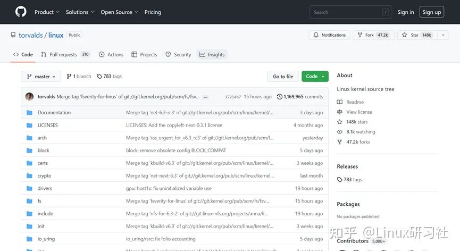The height and width of the screenshot is (251, 460).
Task: Expand the commit message ellipsis button
Action: 206,97
